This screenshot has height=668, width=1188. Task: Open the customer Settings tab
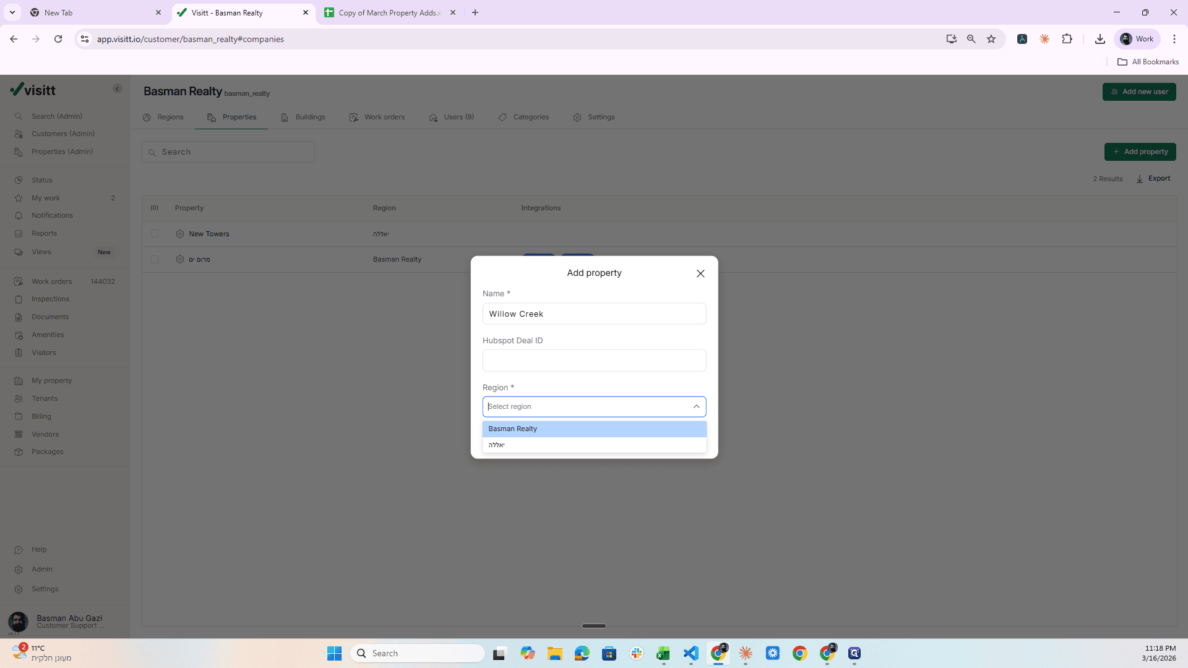594,117
